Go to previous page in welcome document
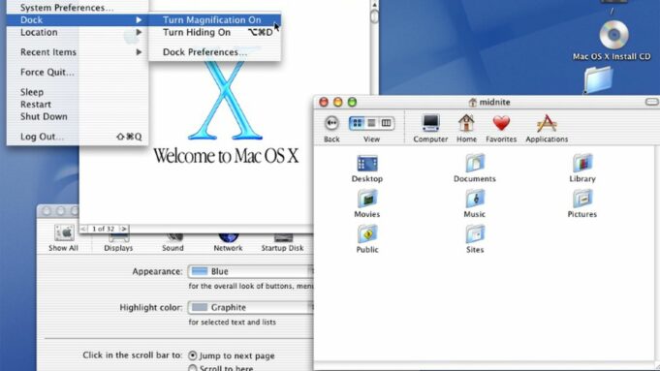Screen dimensions: 660x371 click(x=83, y=229)
